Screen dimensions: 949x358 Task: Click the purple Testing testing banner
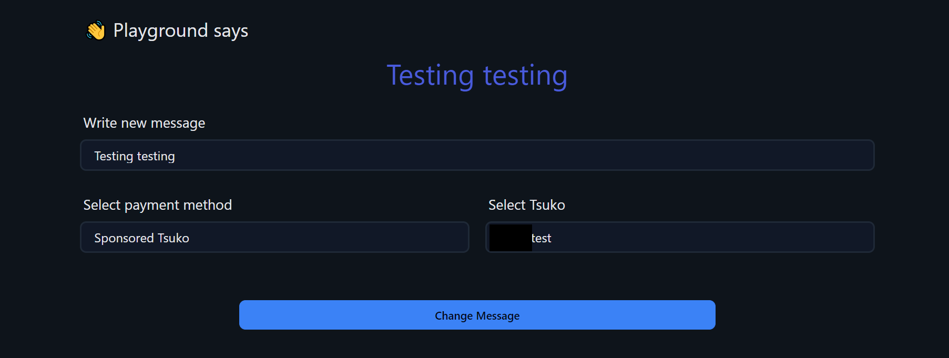point(477,75)
